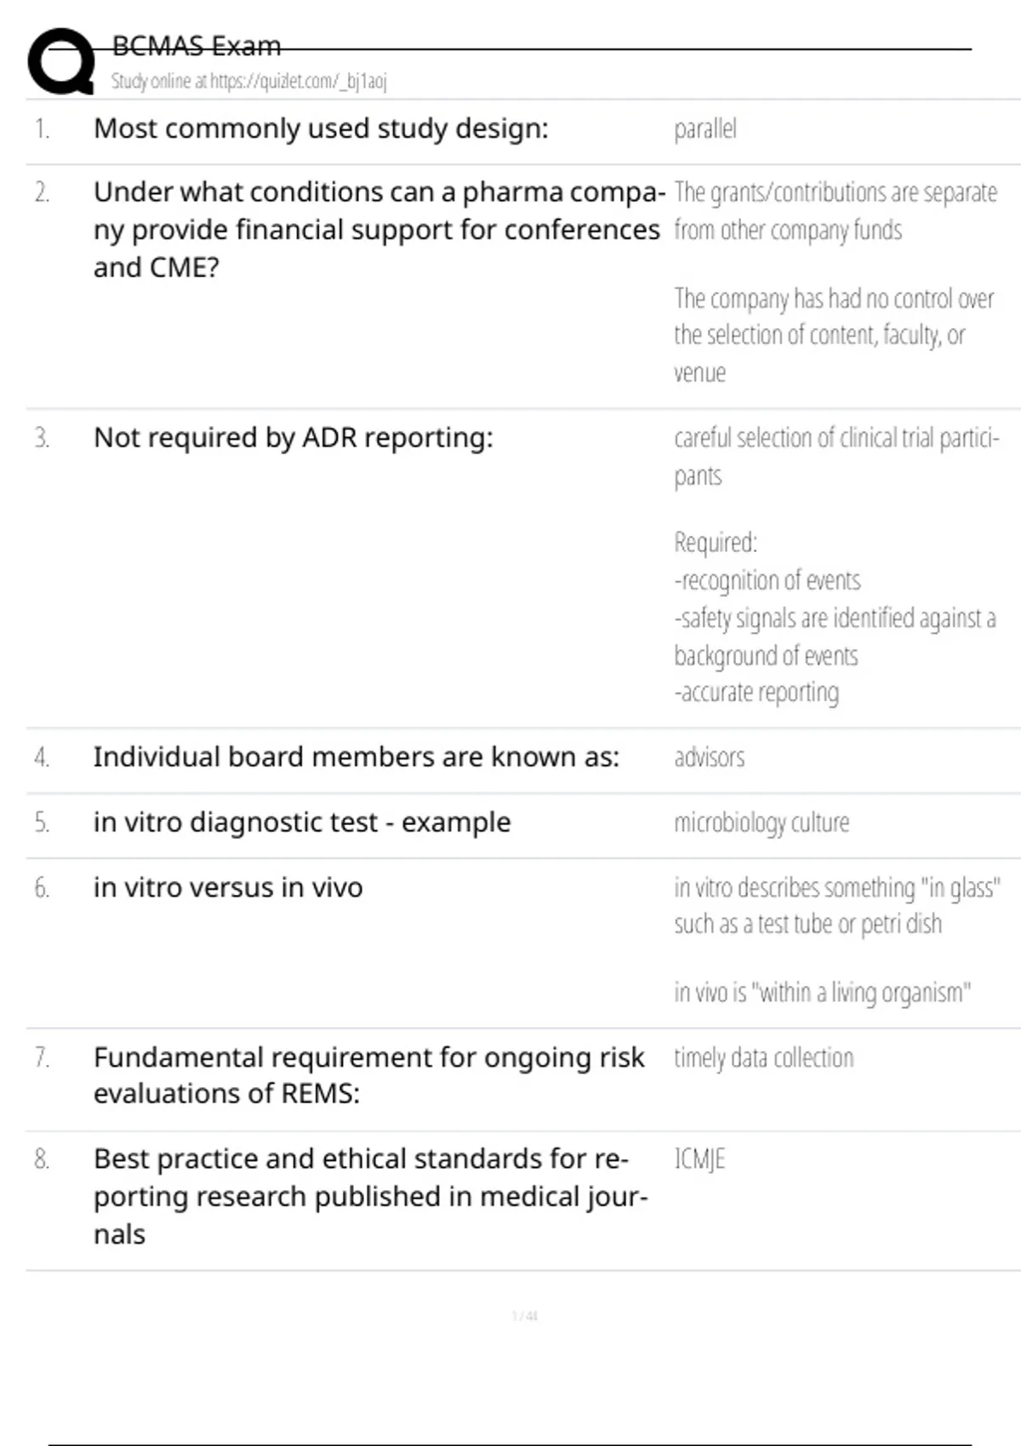Open the quizlet.com study link
This screenshot has width=1021, height=1446.
tap(248, 82)
